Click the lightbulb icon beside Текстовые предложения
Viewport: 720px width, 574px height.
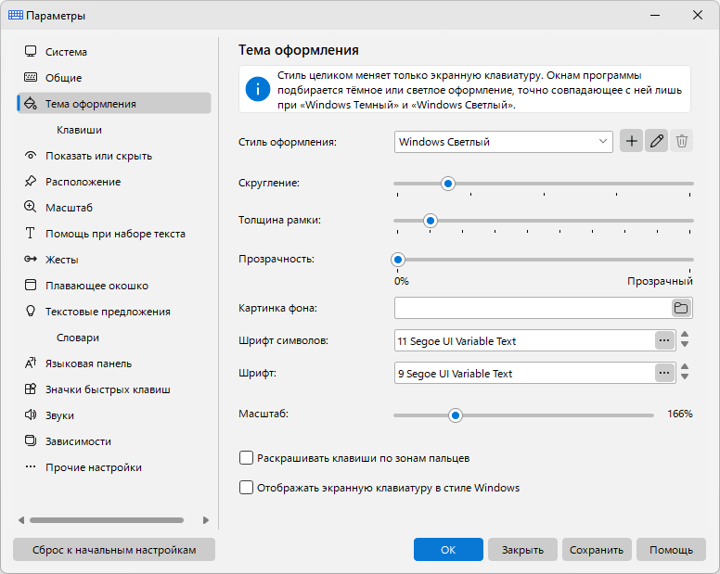coord(31,311)
